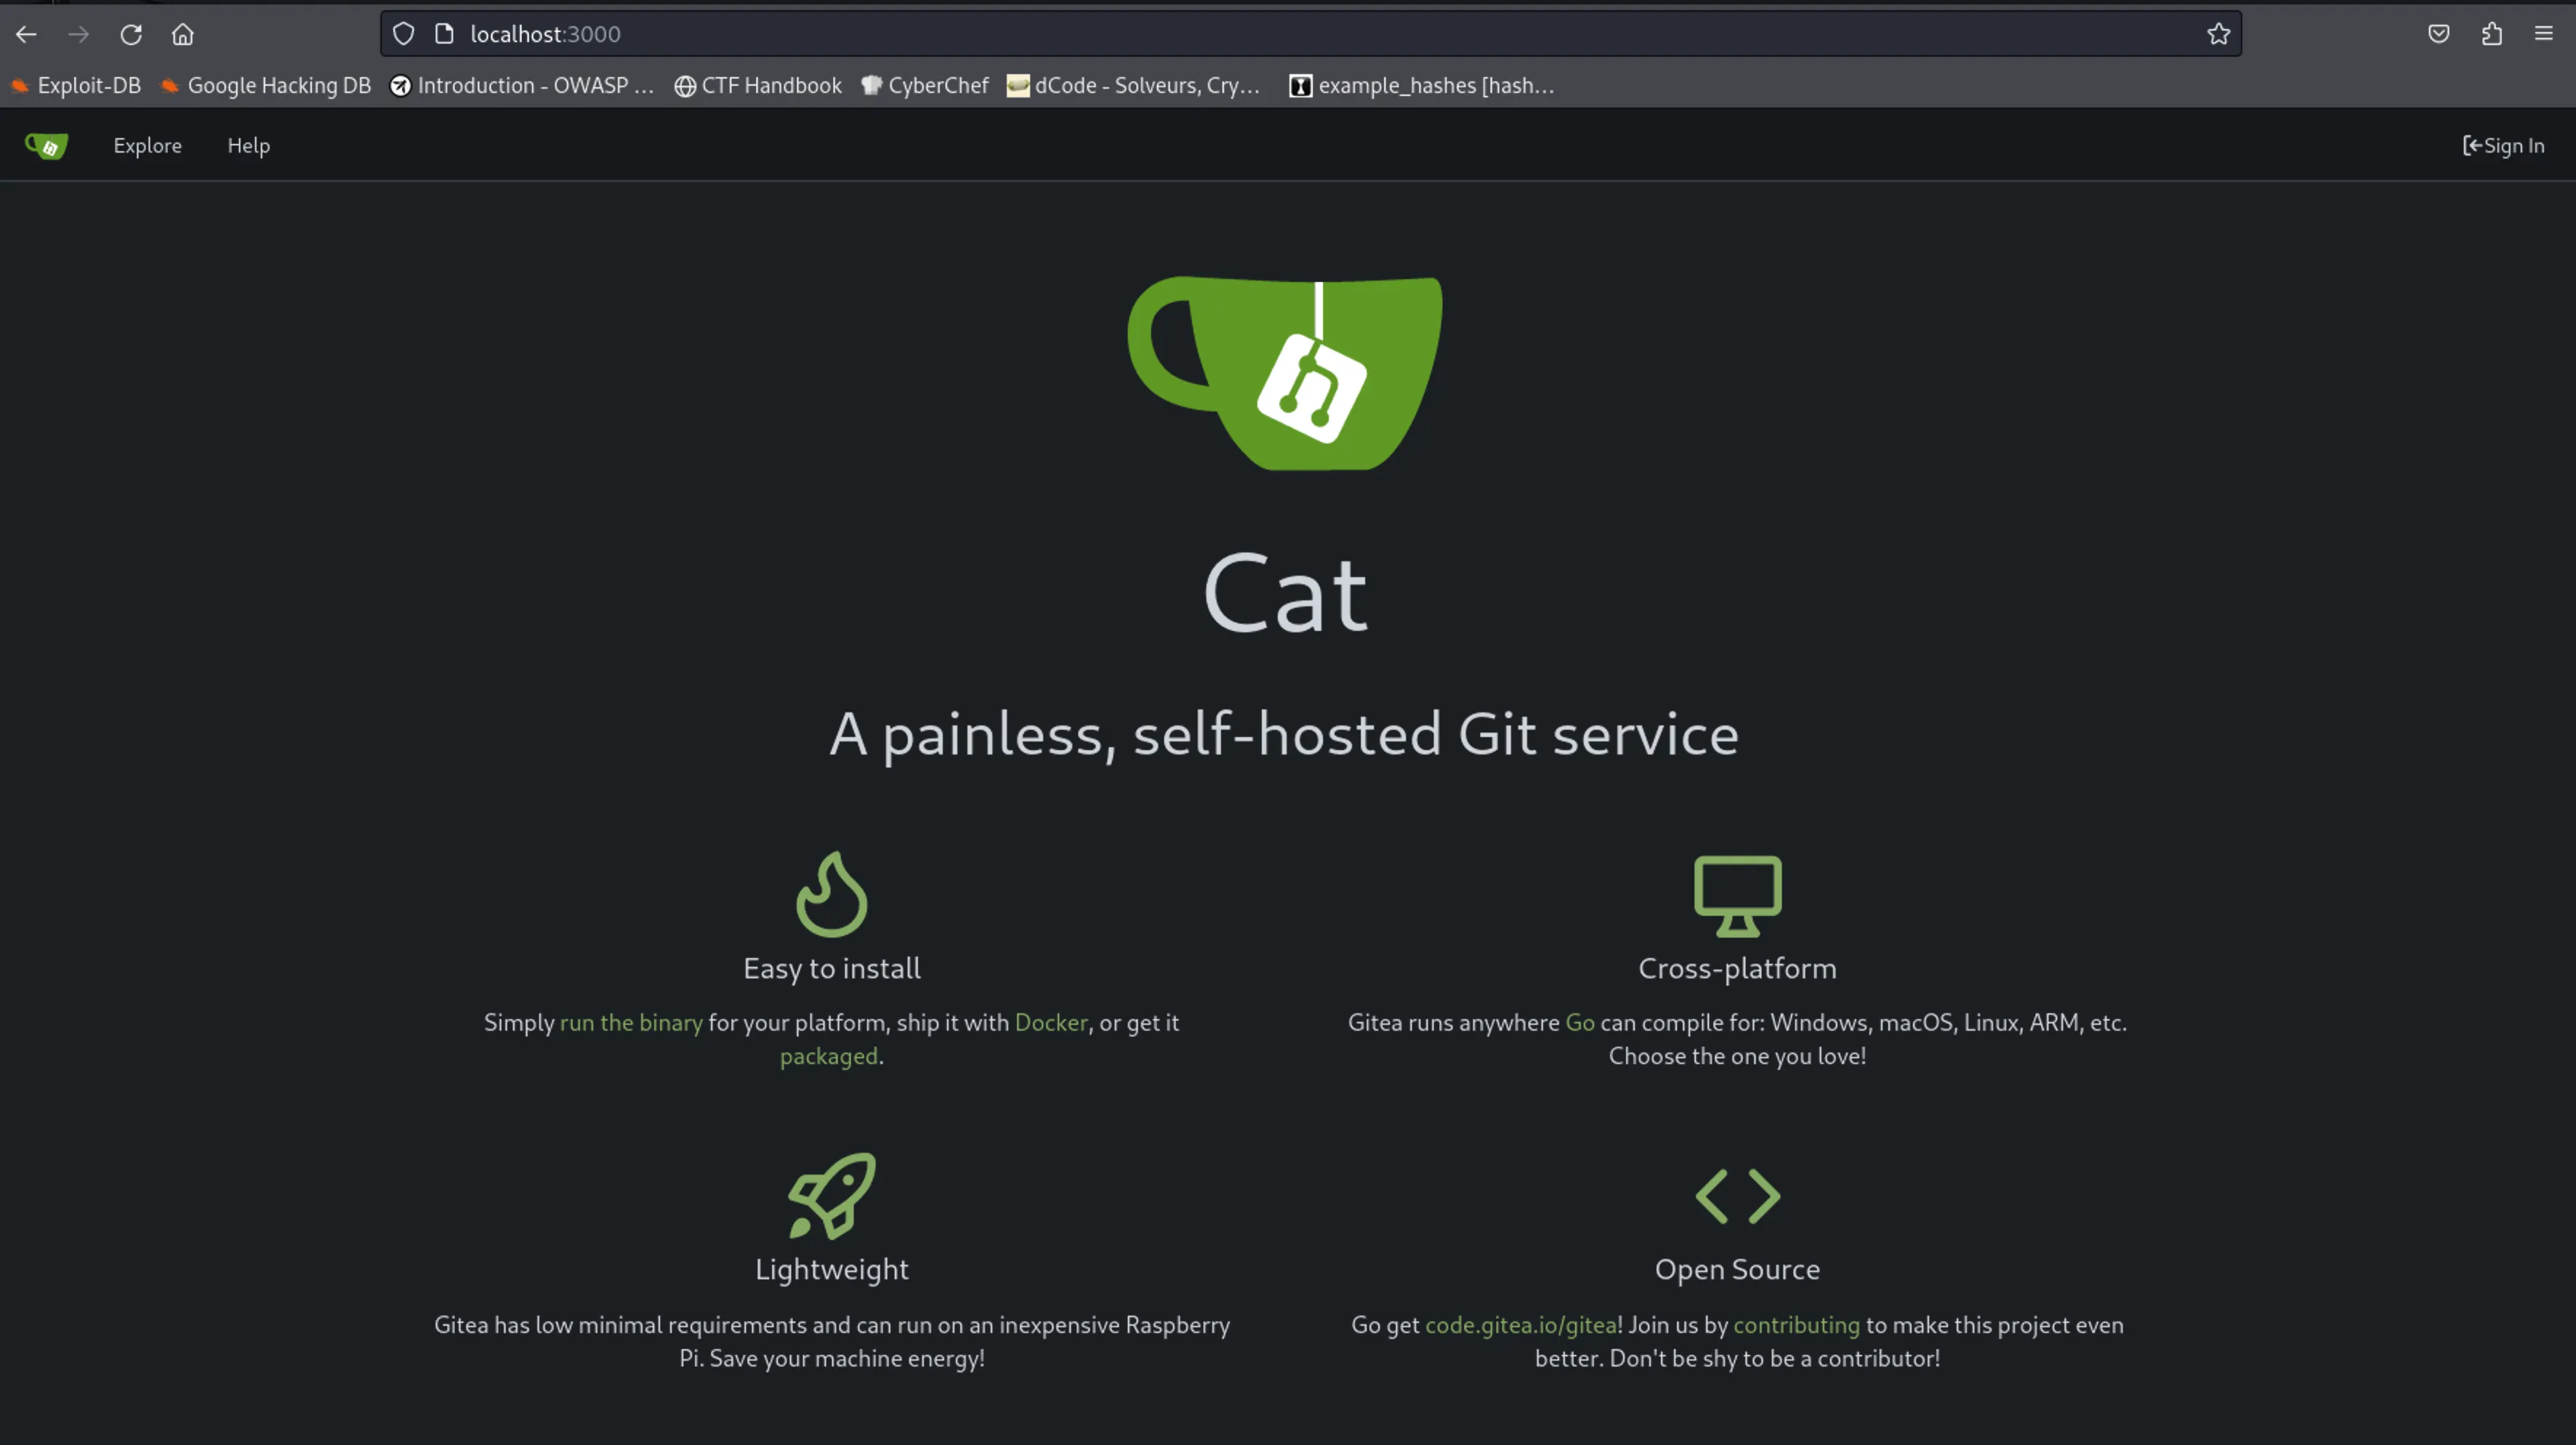Open the code.gitea.io/gitea link
This screenshot has height=1445, width=2576.
[x=1521, y=1325]
